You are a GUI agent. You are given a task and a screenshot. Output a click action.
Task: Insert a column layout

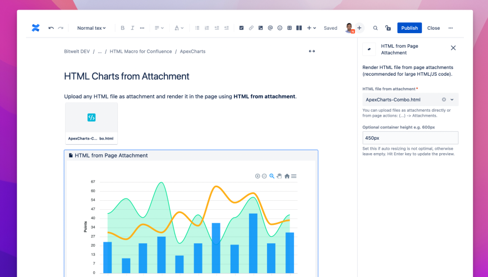[x=299, y=28]
